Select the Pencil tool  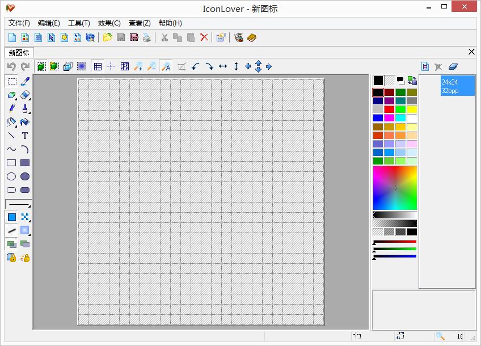click(x=12, y=108)
